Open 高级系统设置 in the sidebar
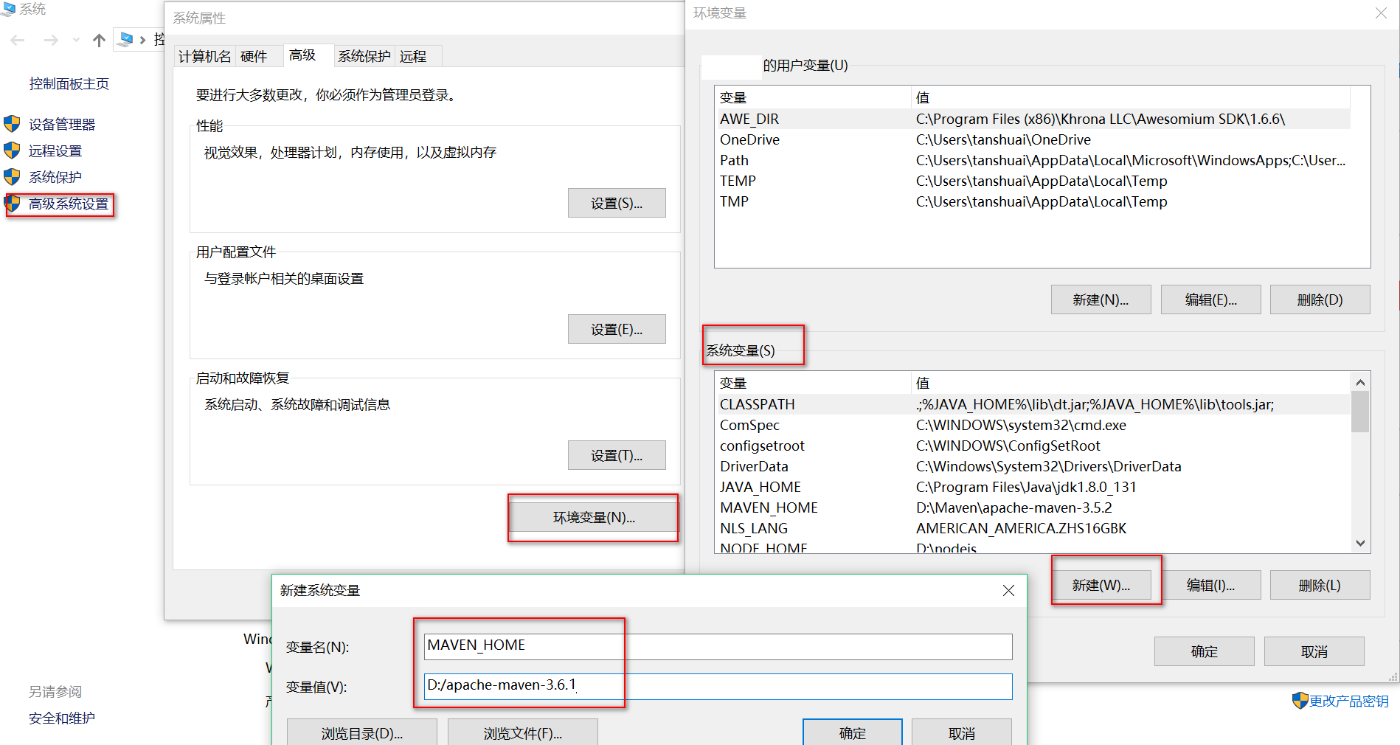The image size is (1400, 745). 69,204
